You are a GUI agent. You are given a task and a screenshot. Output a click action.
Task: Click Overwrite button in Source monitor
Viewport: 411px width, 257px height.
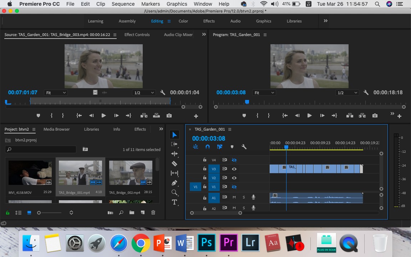157,116
